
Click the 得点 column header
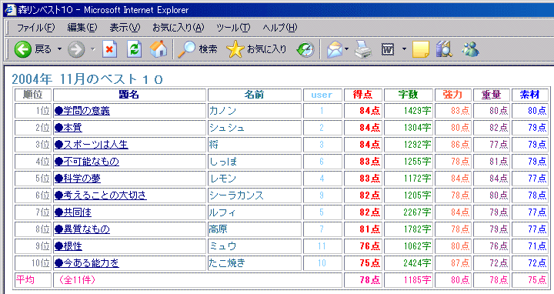(x=363, y=95)
